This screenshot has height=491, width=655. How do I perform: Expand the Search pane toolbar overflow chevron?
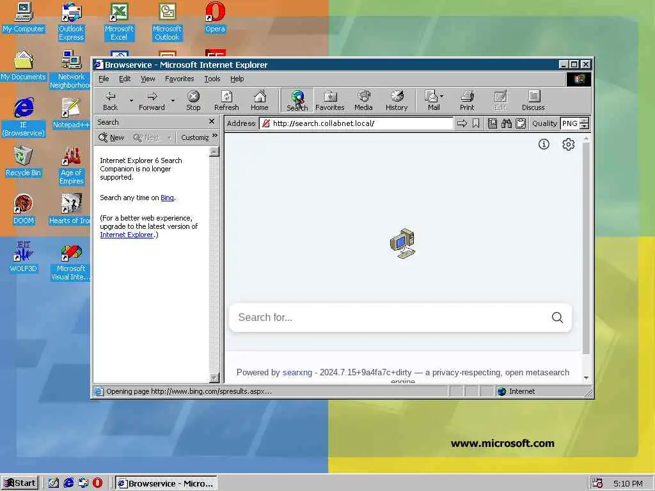click(x=215, y=136)
